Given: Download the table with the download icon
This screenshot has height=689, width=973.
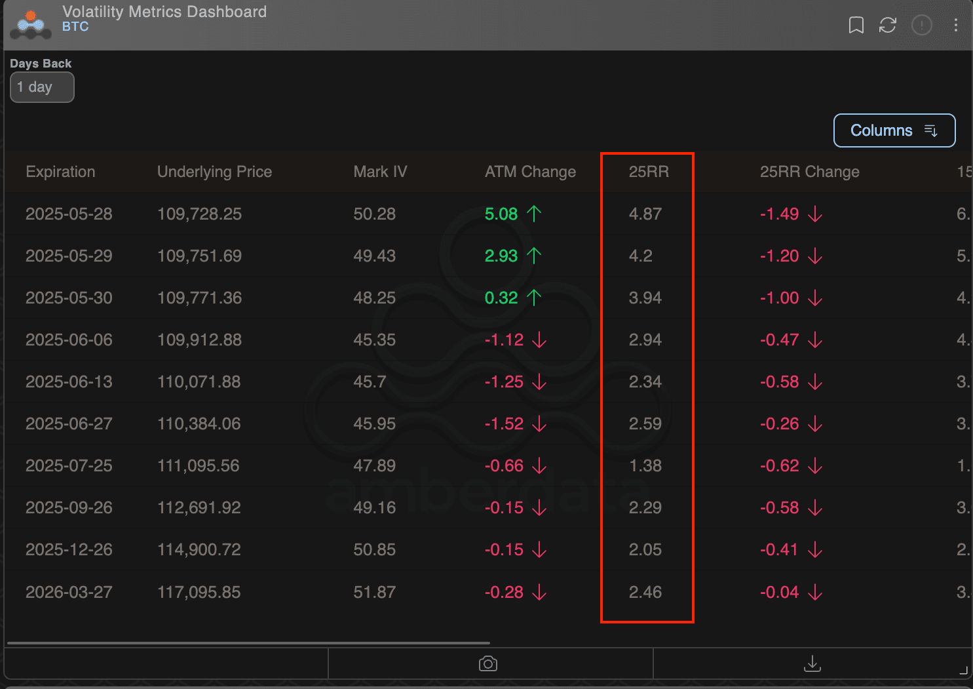Looking at the screenshot, I should point(812,663).
